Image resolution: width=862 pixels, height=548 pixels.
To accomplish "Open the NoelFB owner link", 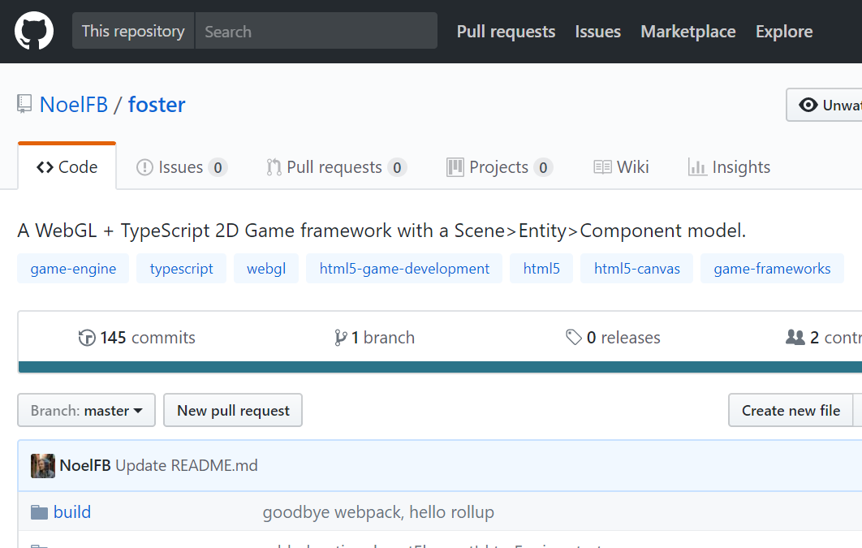I will (x=74, y=105).
